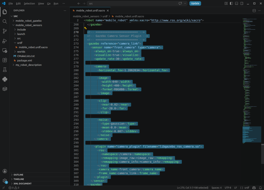Expand the src subfolder
The height and width of the screenshot is (190, 264).
[x=15, y=38]
